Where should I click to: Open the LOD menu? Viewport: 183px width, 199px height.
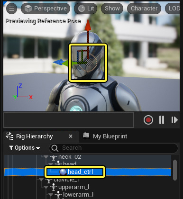coord(173,9)
